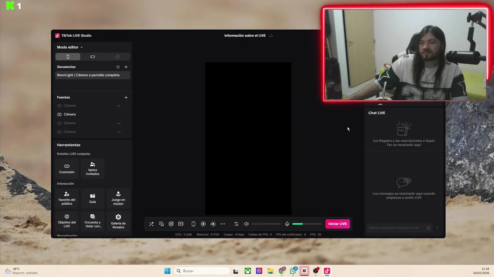Select the visible highlighted Cámara source

(x=93, y=114)
